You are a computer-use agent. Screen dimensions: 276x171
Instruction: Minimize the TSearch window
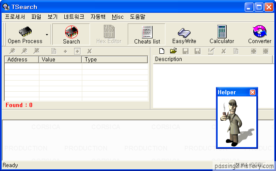coord(249,7)
